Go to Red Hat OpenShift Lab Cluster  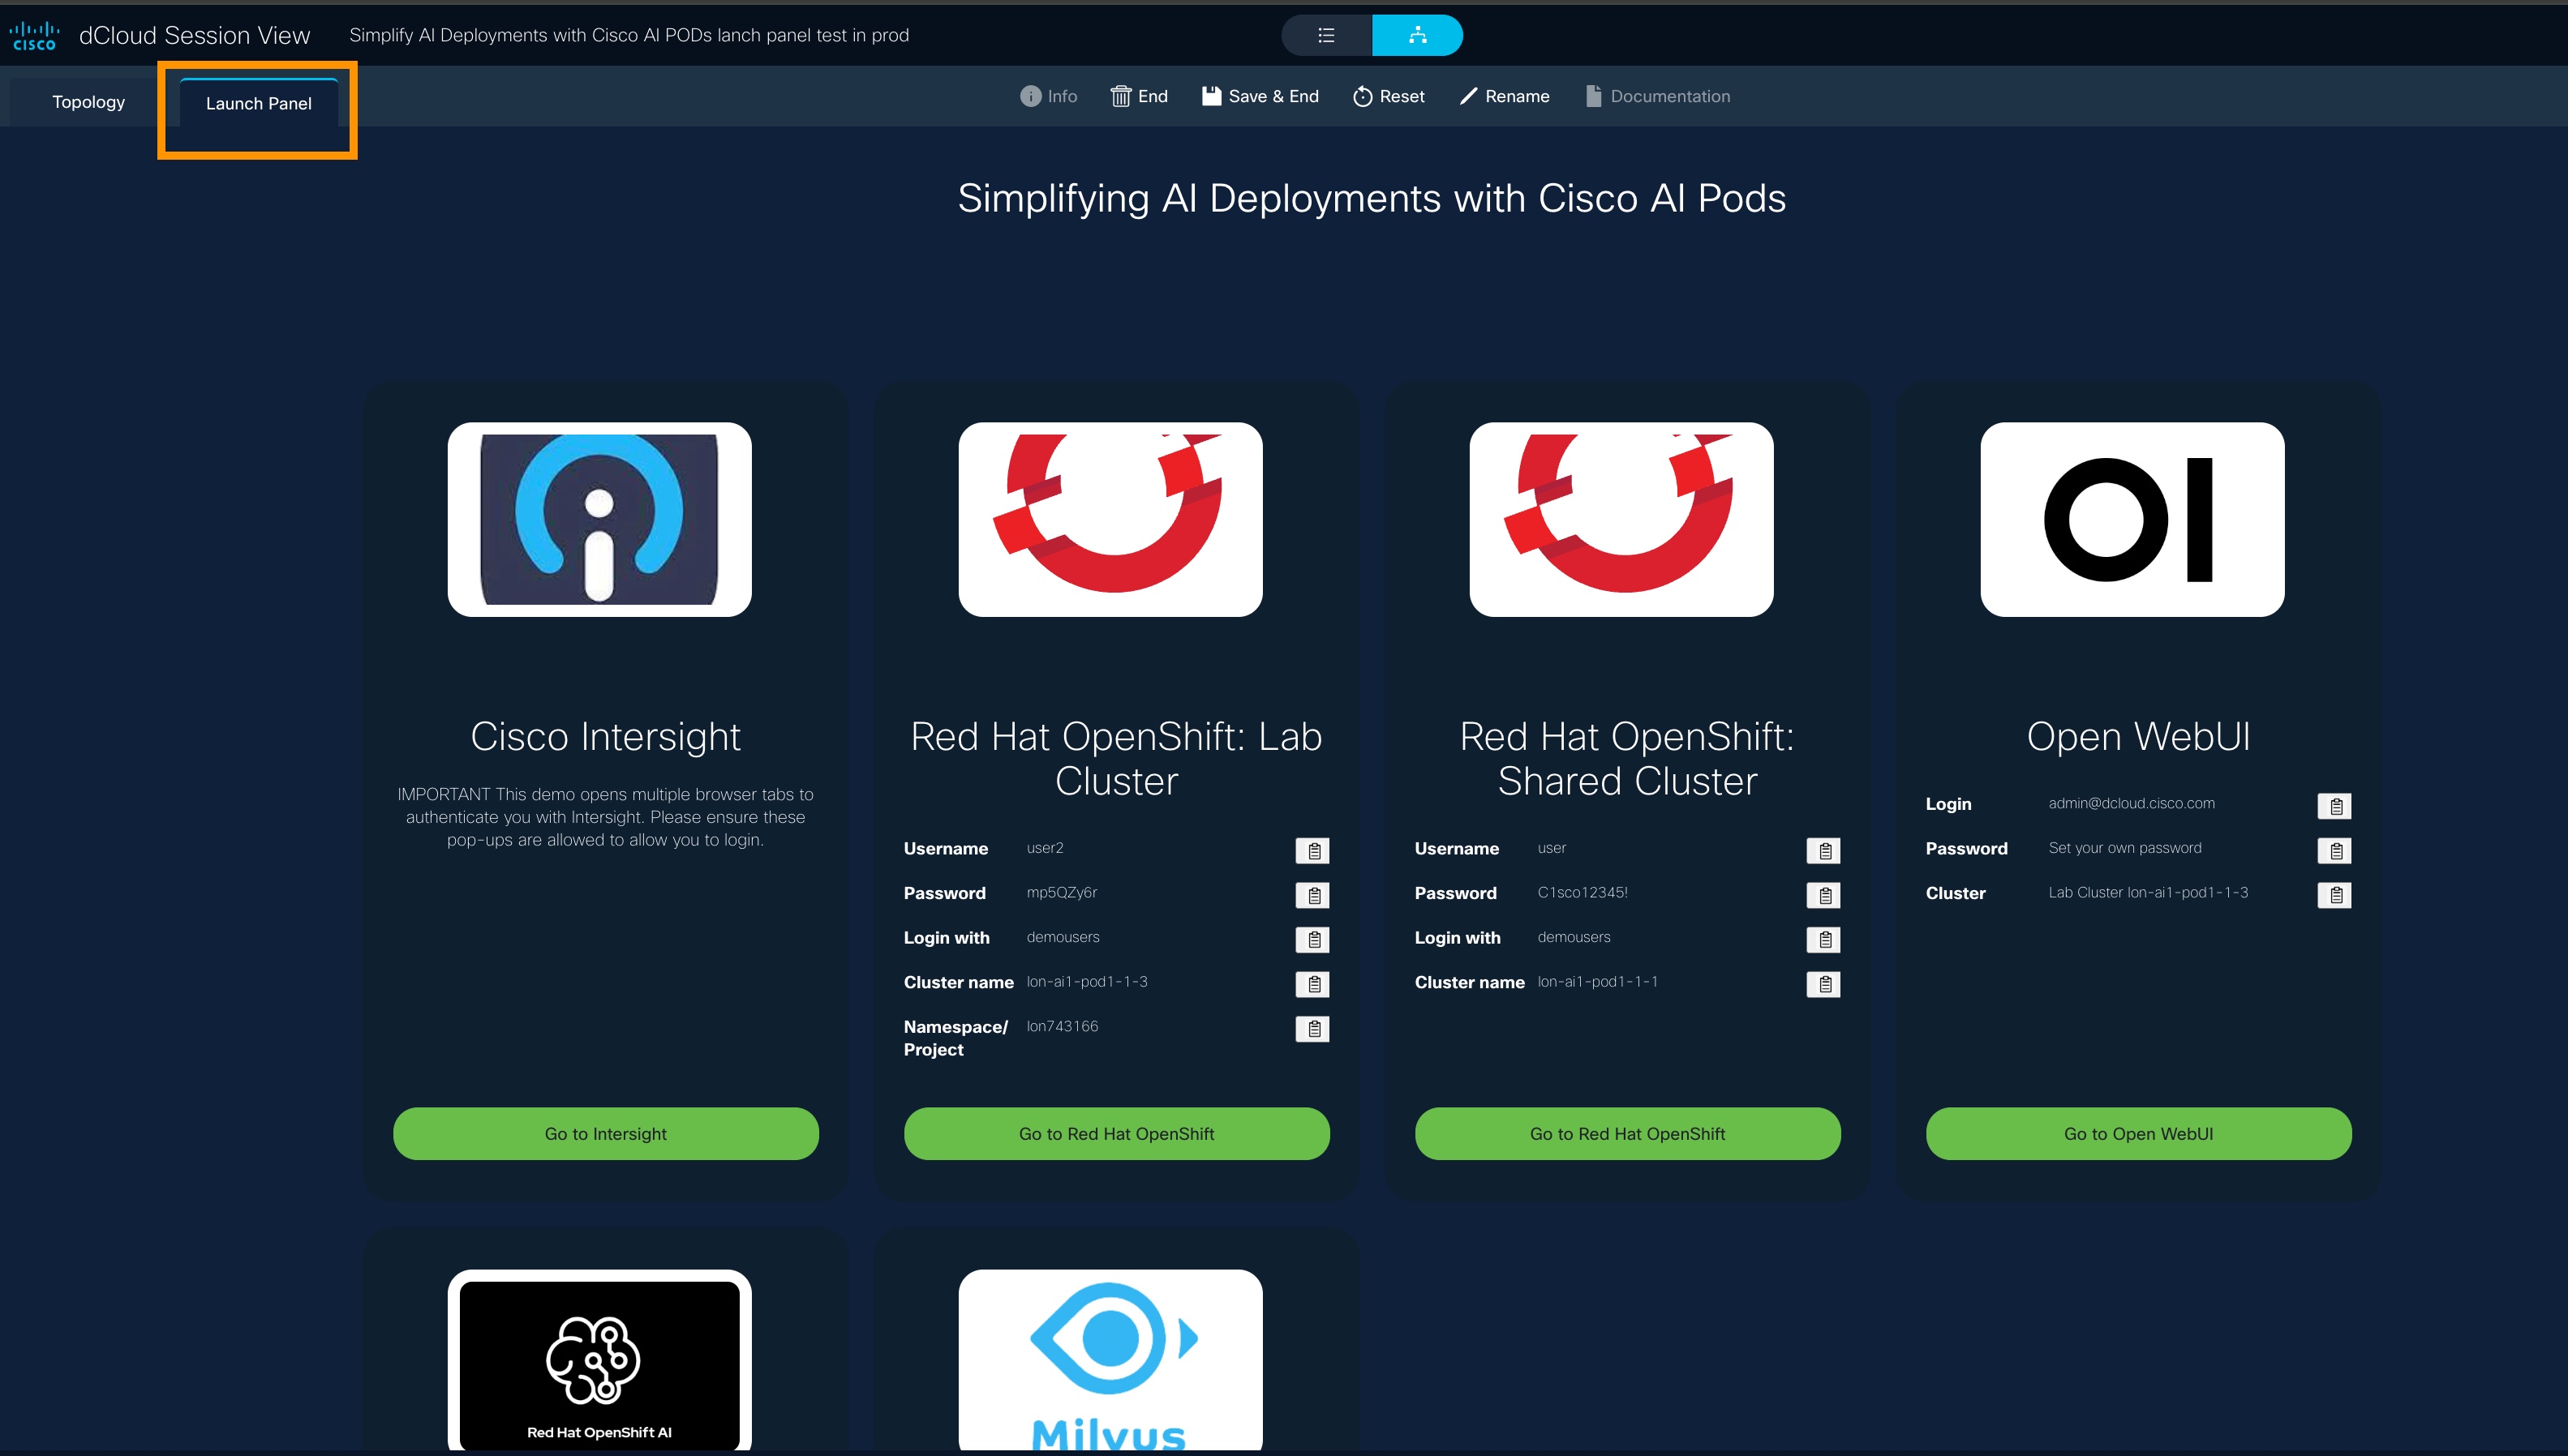[x=1116, y=1134]
